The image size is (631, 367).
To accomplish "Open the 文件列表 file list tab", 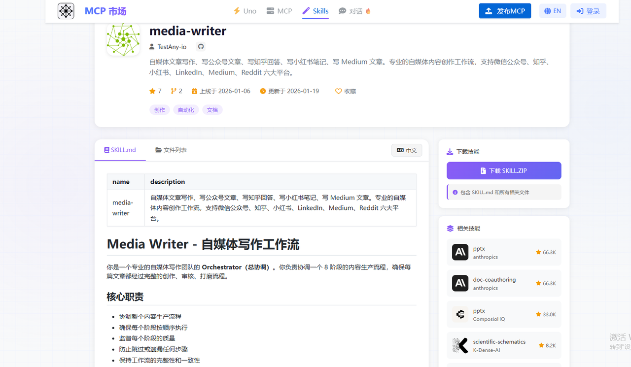I will (x=171, y=150).
